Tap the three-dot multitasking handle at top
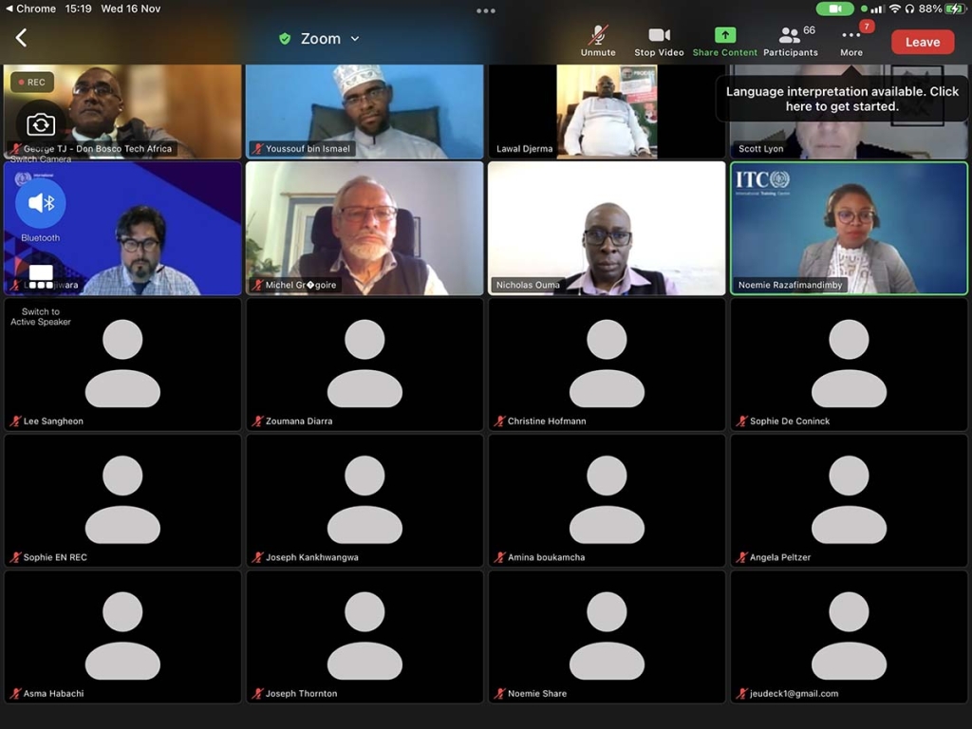This screenshot has width=972, height=729. (486, 11)
